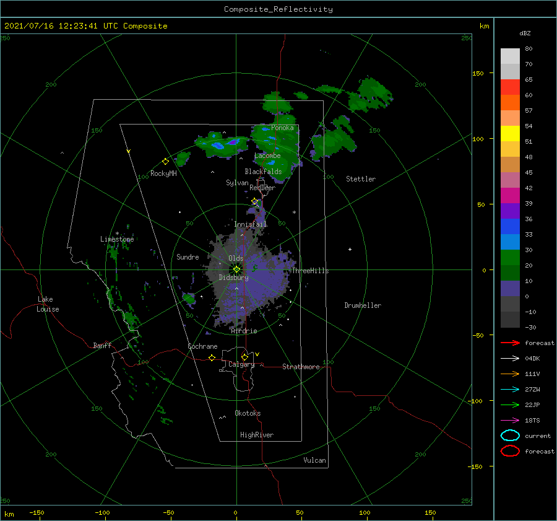
Task: Click the Lake Louise label
Action: [48, 304]
